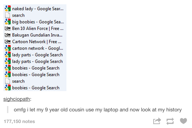Open the sighciopath username link
This screenshot has width=192, height=128.
(17, 99)
